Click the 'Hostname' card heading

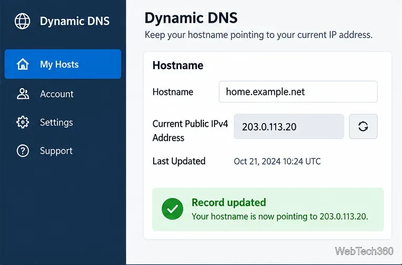(x=177, y=65)
